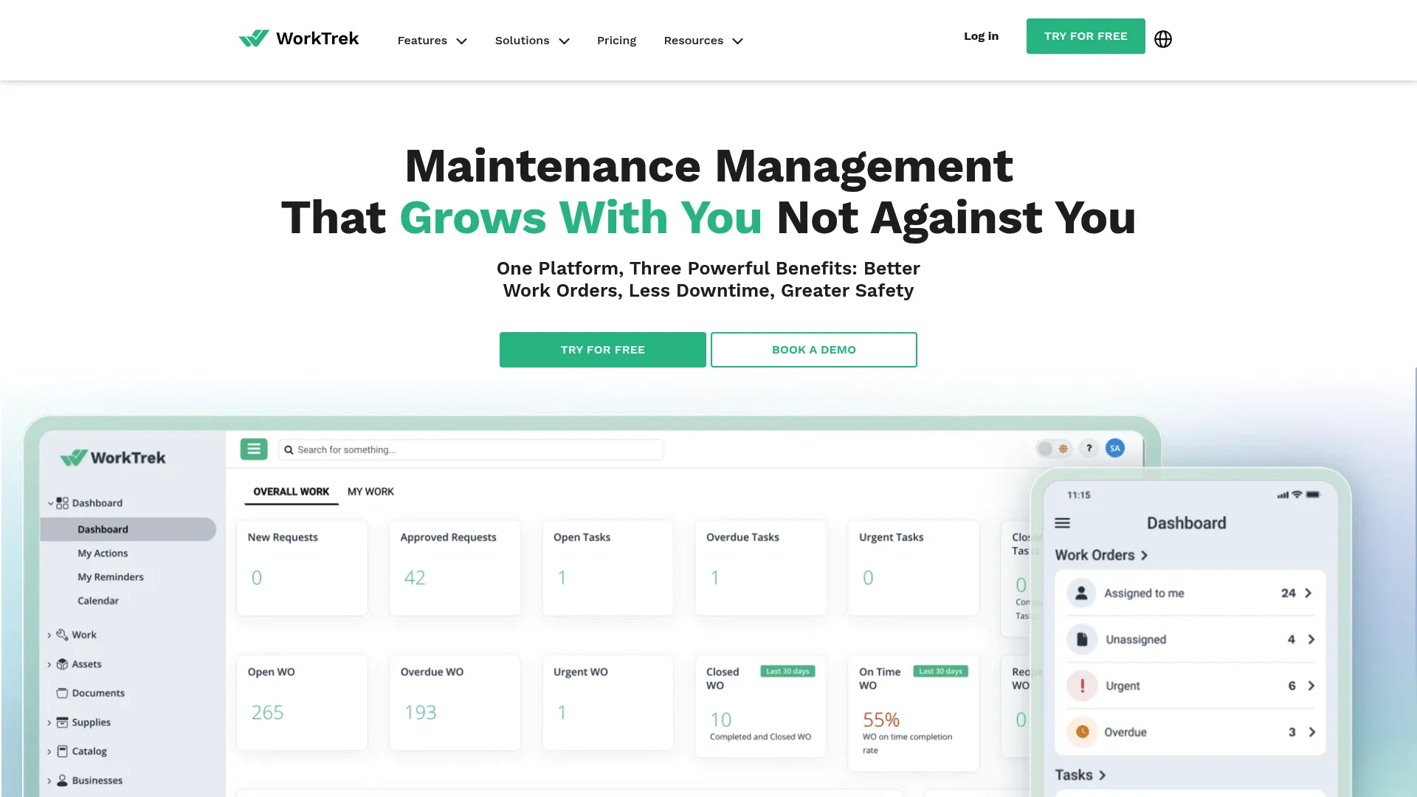Click the Businesses person icon in sidebar

click(62, 780)
